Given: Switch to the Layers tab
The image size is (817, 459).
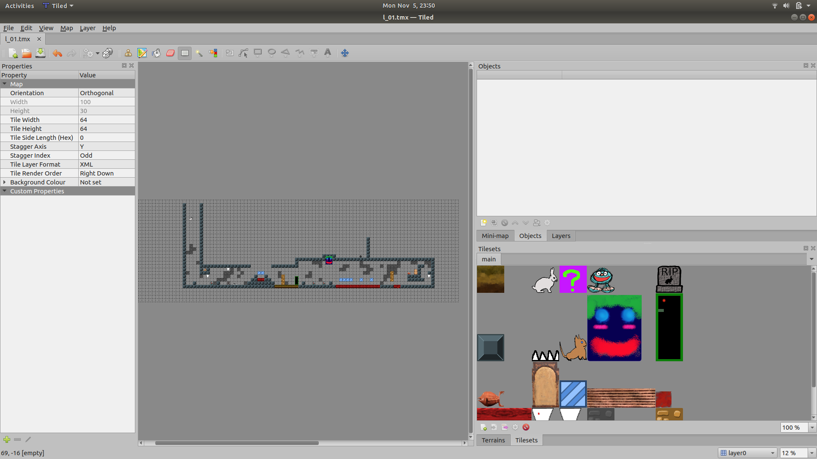Looking at the screenshot, I should [561, 236].
